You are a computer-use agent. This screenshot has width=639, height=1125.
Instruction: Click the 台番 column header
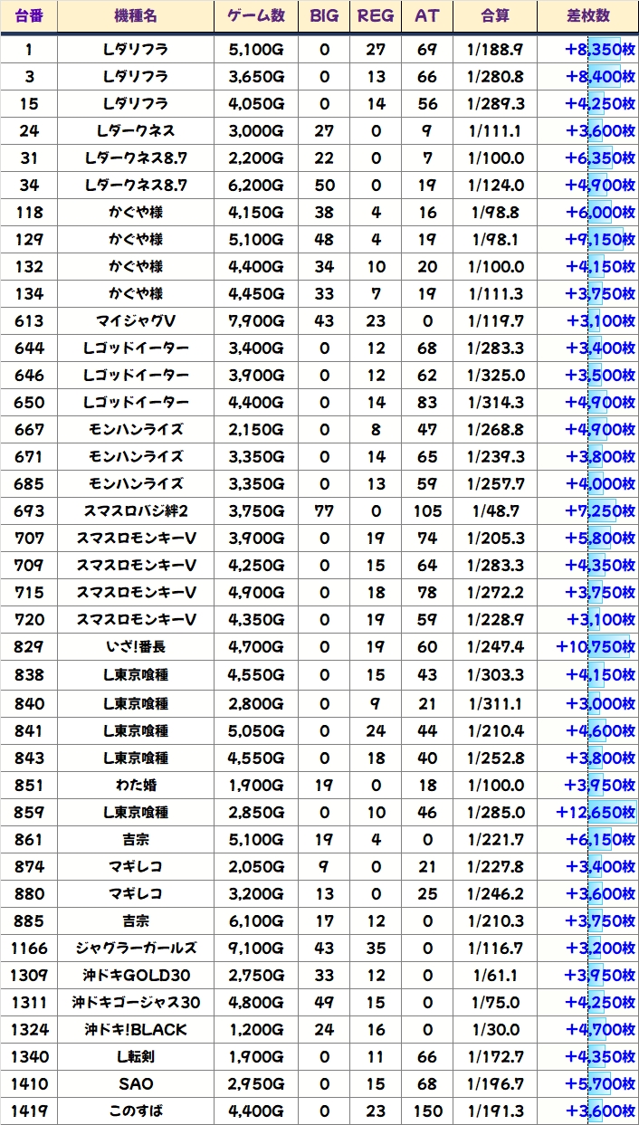tap(29, 16)
